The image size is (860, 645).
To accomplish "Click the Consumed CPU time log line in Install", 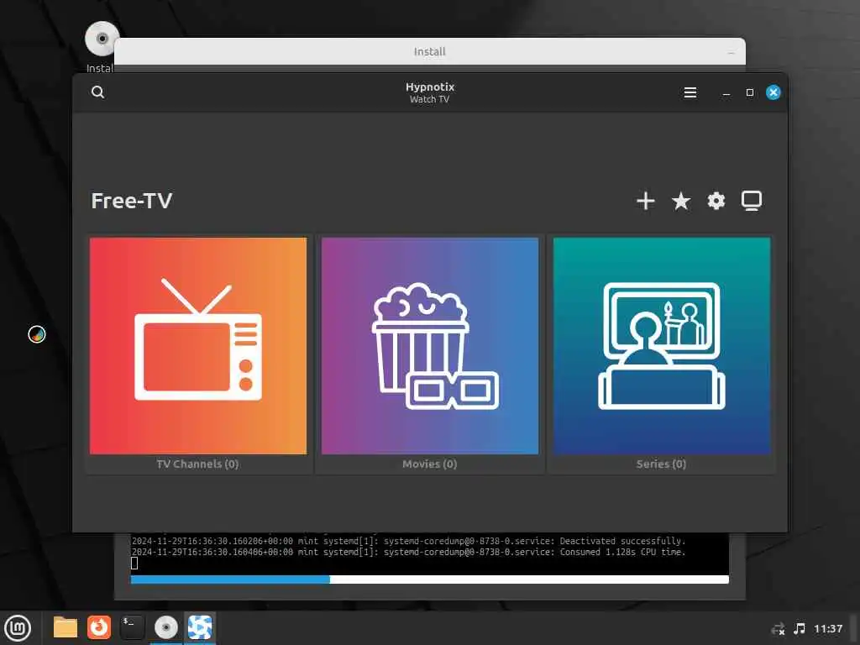I will [409, 553].
